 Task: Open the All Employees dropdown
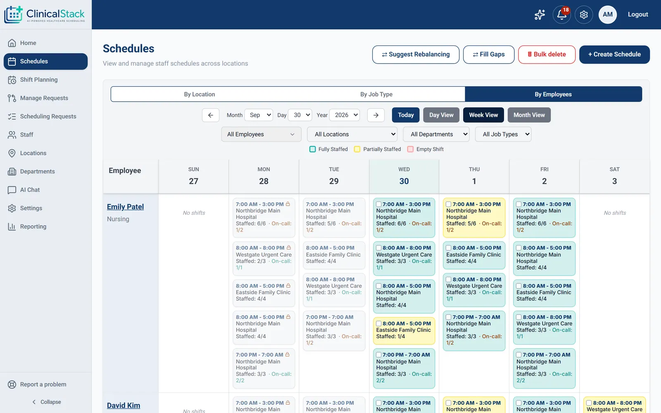(261, 134)
